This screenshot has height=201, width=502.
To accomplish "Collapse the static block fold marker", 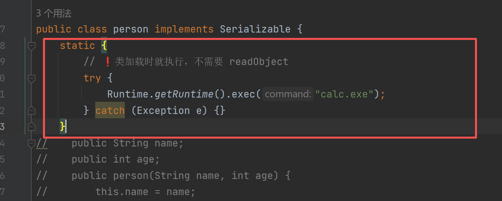I will click(x=32, y=46).
